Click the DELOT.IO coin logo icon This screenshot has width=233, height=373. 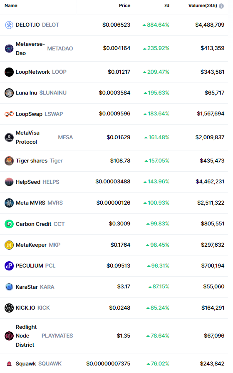click(9, 25)
